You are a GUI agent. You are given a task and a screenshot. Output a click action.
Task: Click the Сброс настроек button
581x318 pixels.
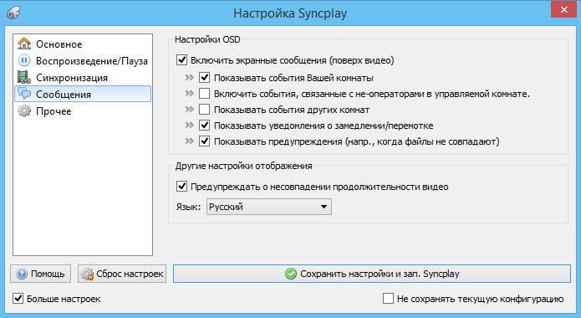tap(122, 274)
